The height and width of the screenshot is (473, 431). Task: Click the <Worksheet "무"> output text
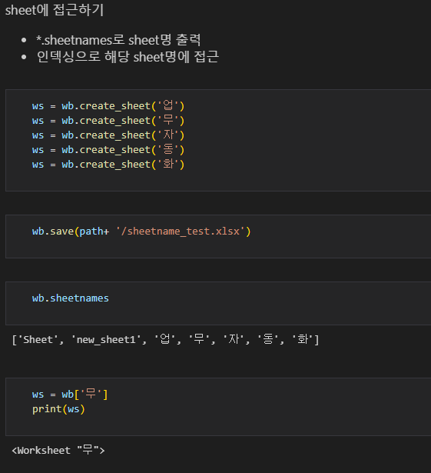[x=58, y=451]
